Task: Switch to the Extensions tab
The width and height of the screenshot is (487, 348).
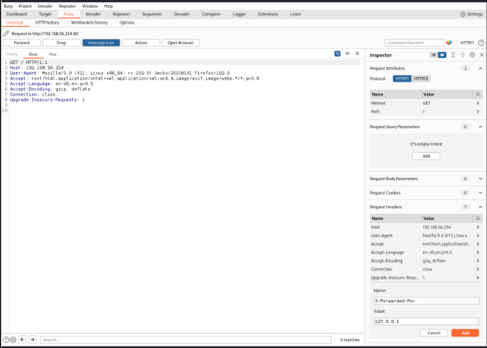Action: 268,14
